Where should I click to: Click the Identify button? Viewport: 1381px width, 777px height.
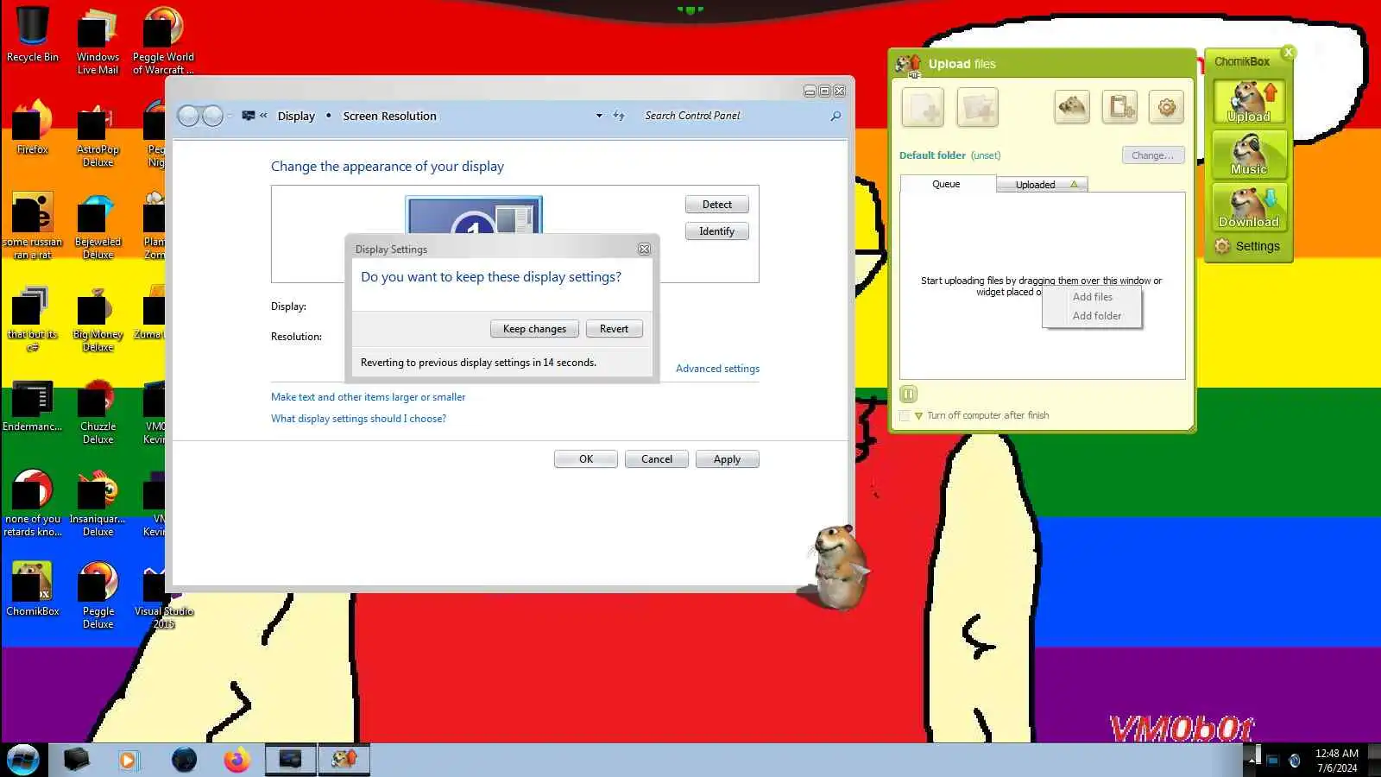pyautogui.click(x=716, y=231)
